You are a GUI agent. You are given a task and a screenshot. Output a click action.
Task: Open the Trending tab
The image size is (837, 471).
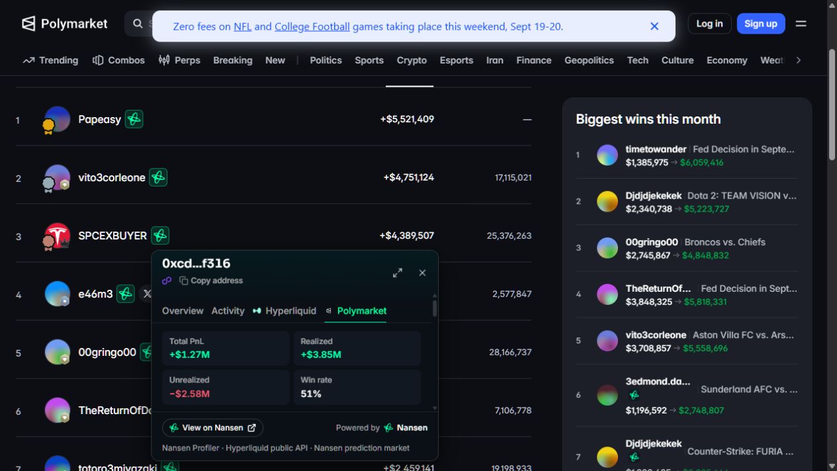point(50,60)
